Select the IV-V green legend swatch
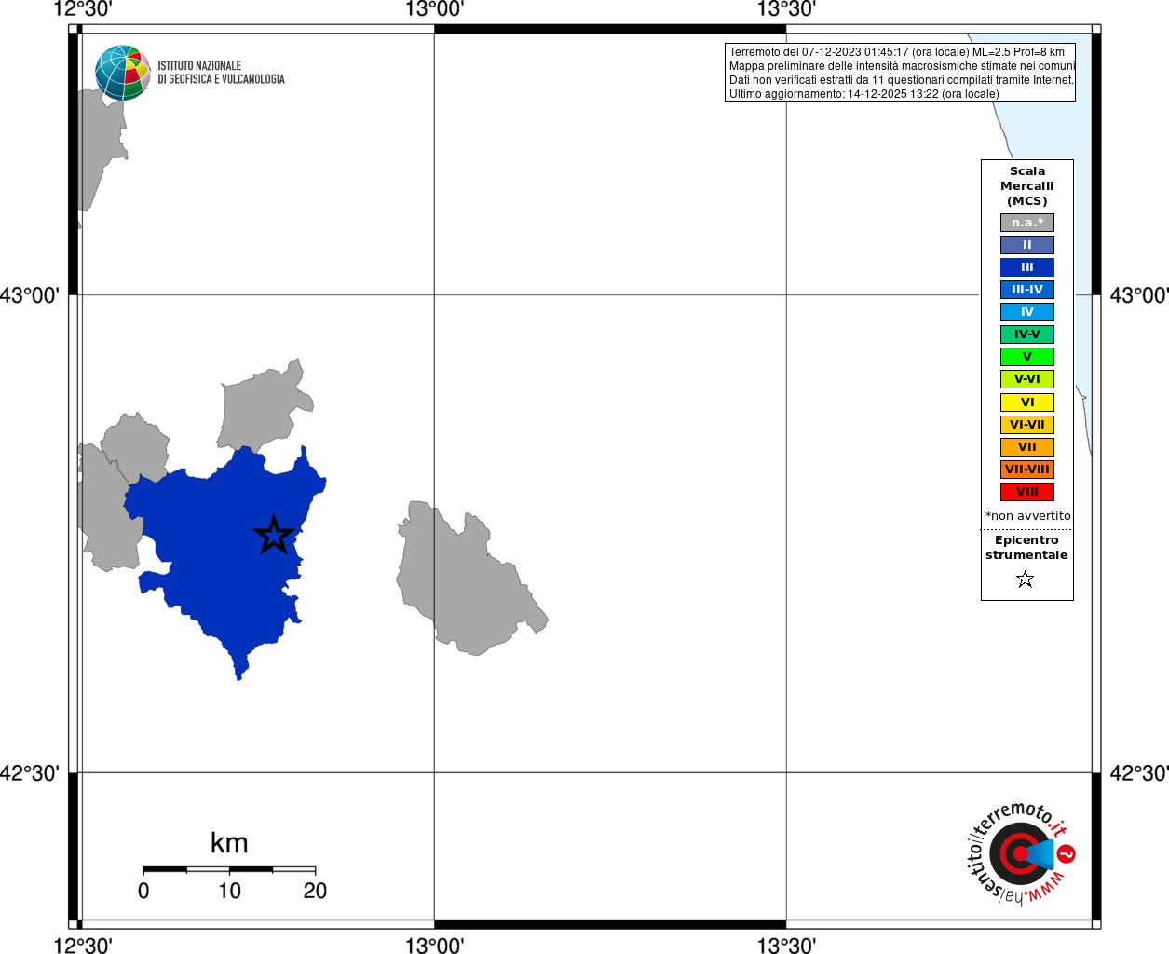1169x954 pixels. pyautogui.click(x=1027, y=334)
